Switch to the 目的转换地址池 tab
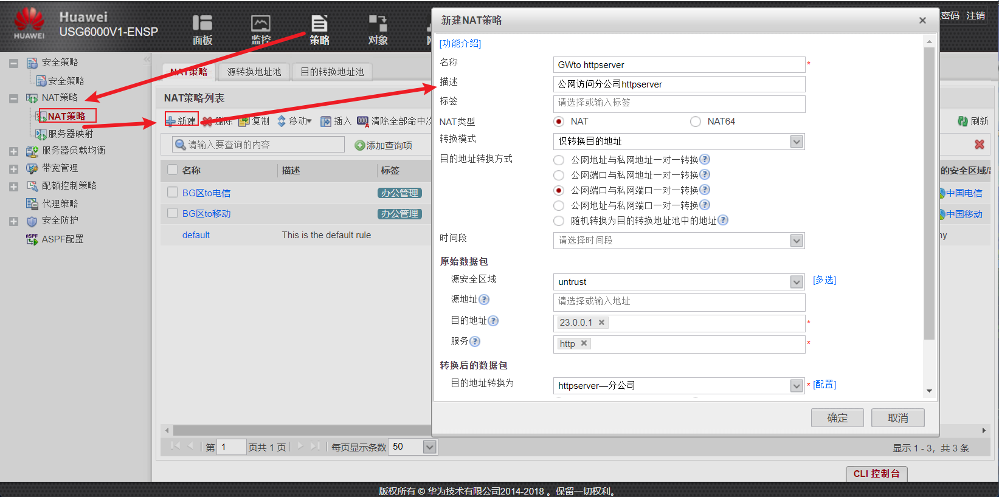 tap(332, 72)
